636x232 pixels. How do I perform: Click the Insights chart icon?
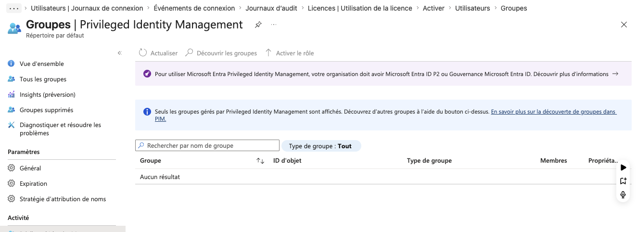pyautogui.click(x=11, y=94)
